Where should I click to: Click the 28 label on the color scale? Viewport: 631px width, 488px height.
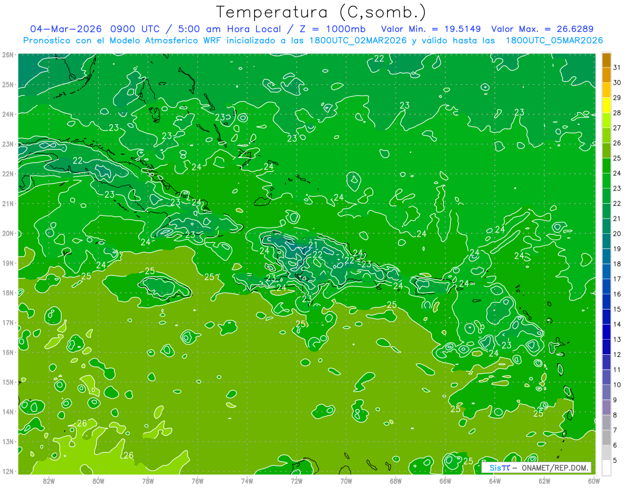[617, 113]
